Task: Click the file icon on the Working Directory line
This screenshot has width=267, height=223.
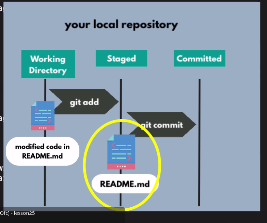Action: [43, 116]
